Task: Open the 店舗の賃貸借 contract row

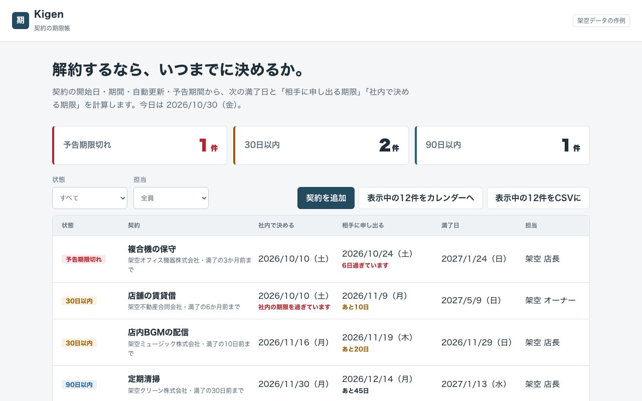Action: coord(321,301)
